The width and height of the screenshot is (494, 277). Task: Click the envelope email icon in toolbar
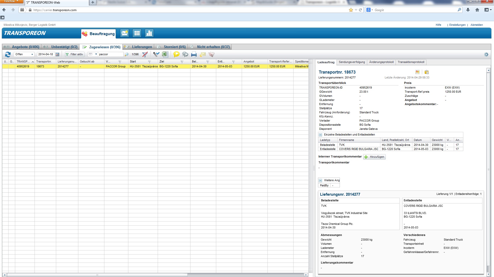pyautogui.click(x=203, y=54)
